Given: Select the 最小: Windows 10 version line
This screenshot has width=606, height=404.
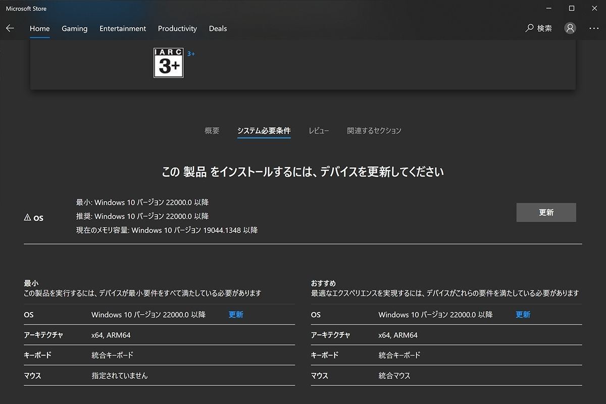Looking at the screenshot, I should [x=142, y=203].
